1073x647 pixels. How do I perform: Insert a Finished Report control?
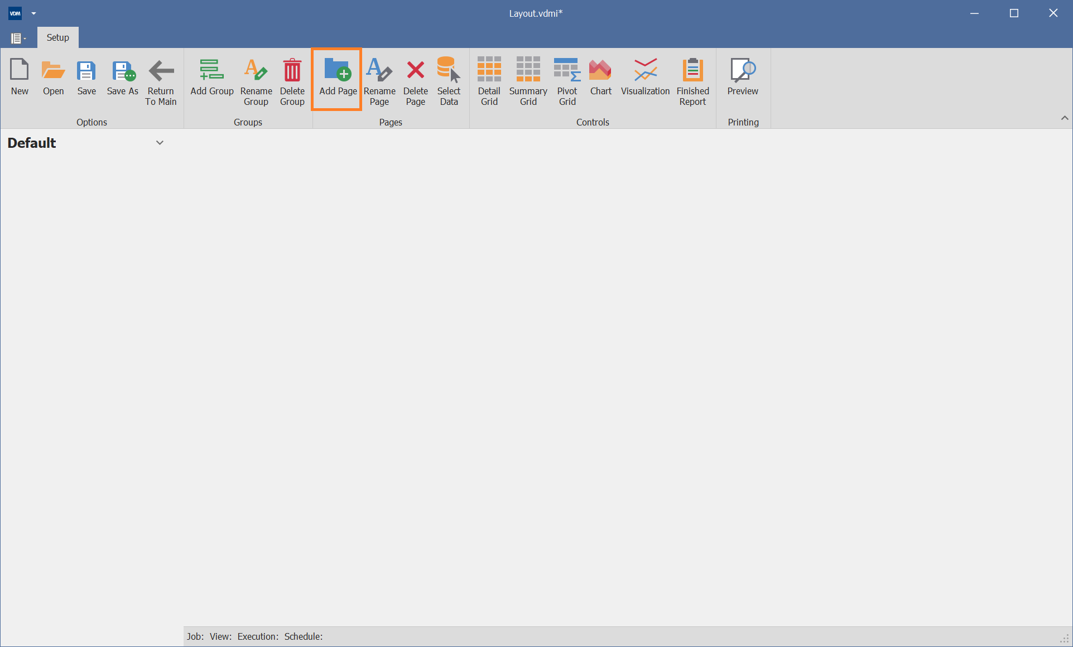click(x=693, y=83)
